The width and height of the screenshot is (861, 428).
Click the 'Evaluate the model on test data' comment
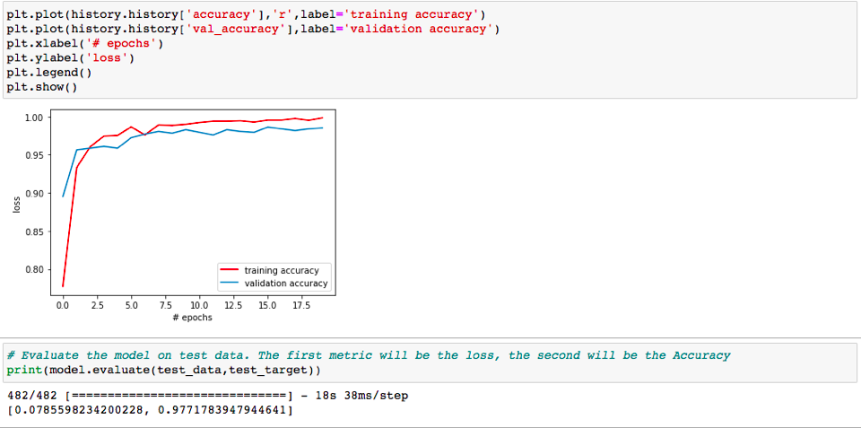(369, 355)
